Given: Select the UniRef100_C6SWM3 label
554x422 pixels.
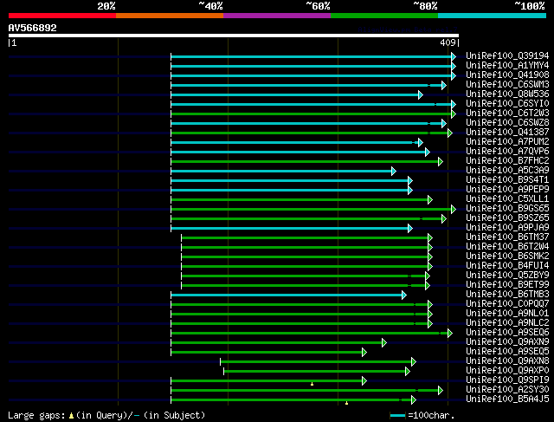Looking at the screenshot, I should [x=507, y=85].
